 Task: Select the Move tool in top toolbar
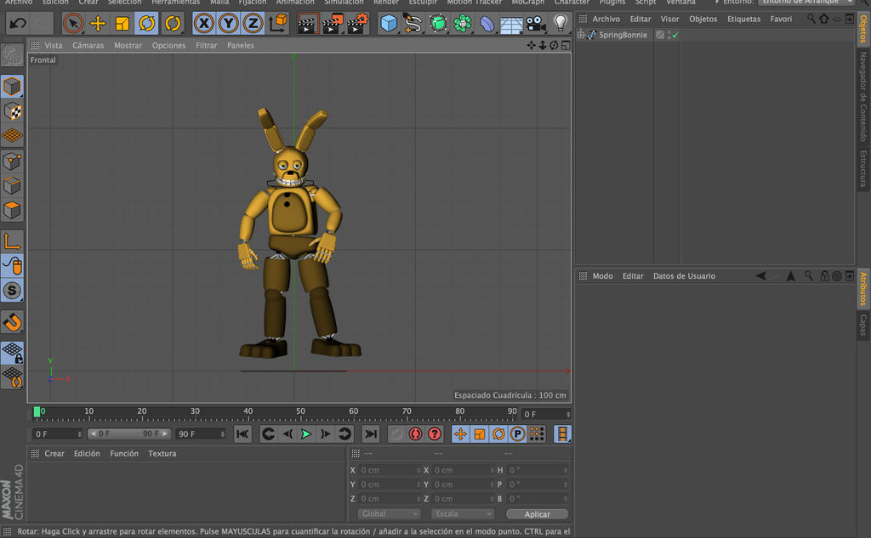98,23
